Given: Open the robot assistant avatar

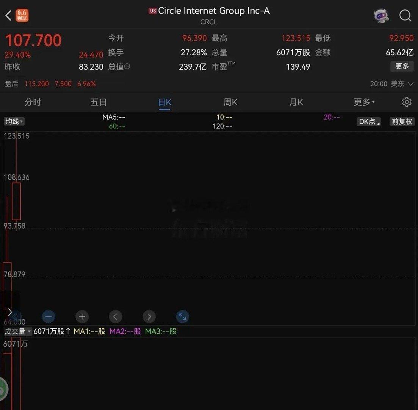Looking at the screenshot, I should tap(381, 16).
